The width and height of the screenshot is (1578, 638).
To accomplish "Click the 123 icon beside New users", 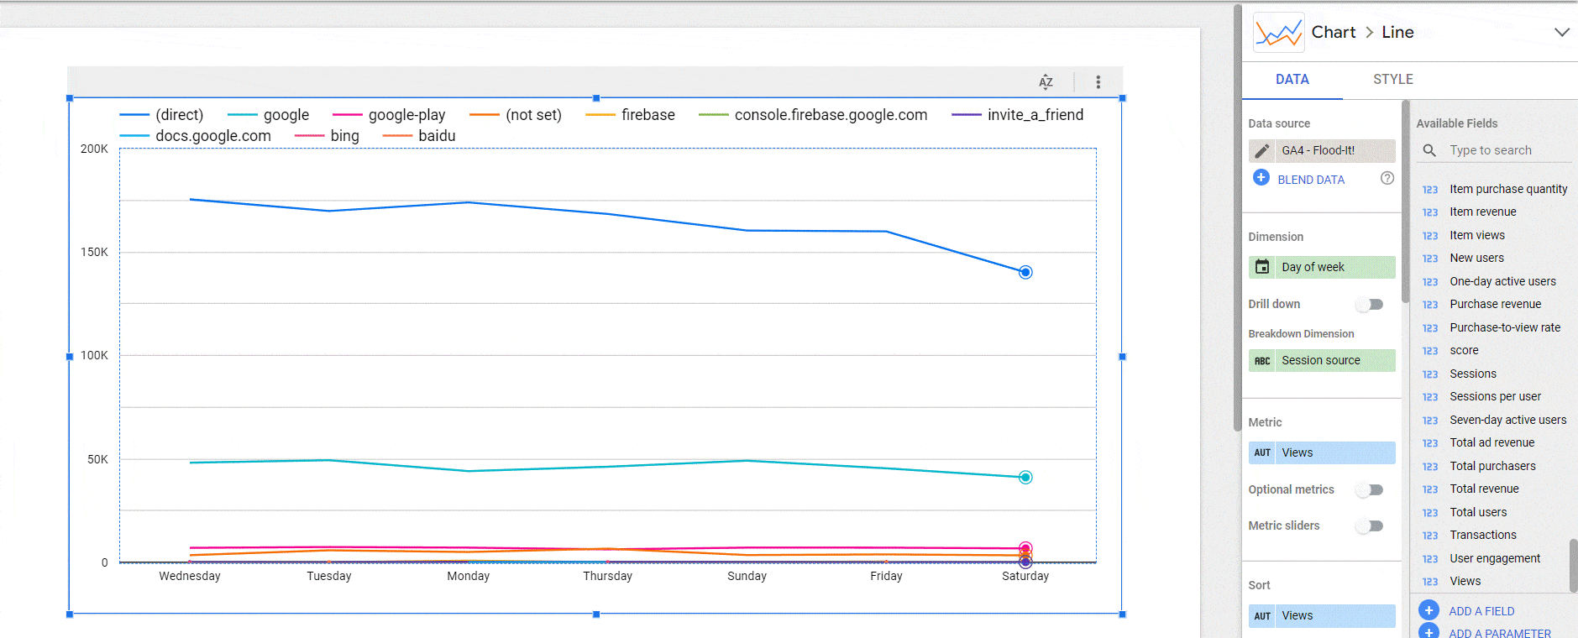I will [x=1430, y=259].
